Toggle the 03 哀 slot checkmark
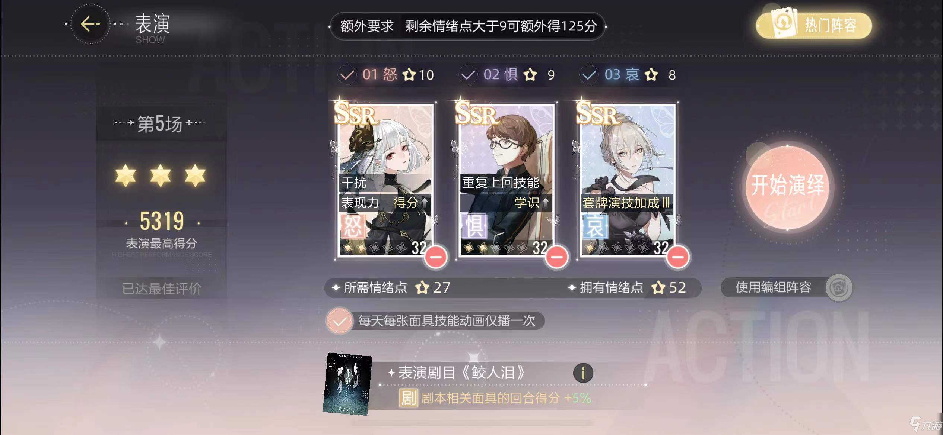Viewport: 943px width, 435px height. [x=589, y=75]
